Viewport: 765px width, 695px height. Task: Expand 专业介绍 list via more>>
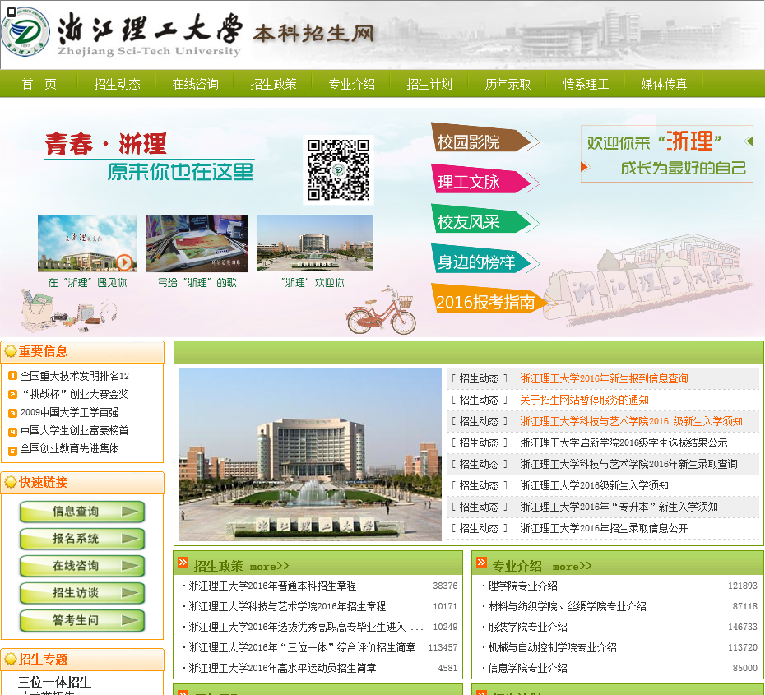(x=572, y=566)
